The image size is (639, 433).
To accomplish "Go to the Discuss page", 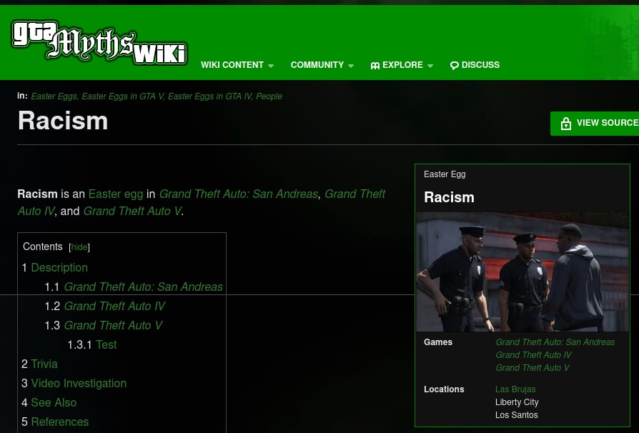I will click(x=480, y=65).
